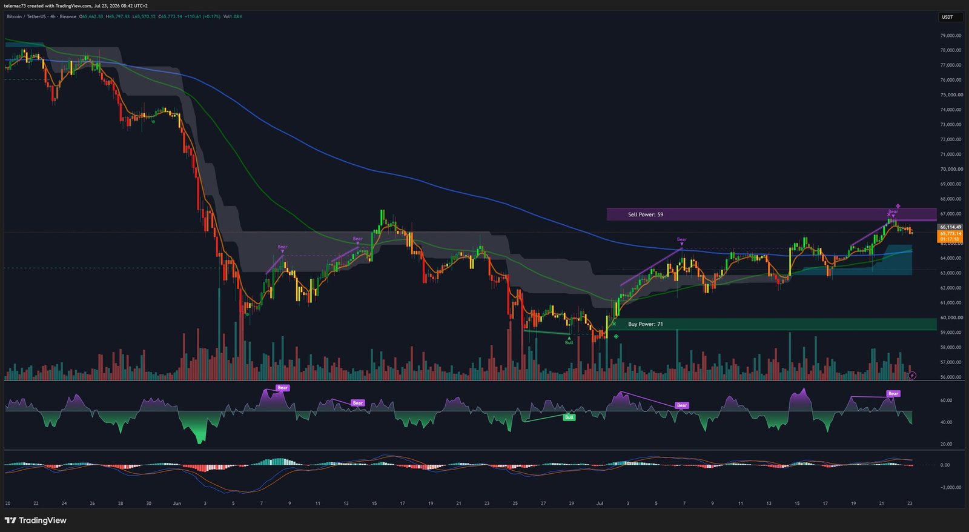Screen dimensions: 969x532
Task: Click the Vol 1.08K legend value
Action: coord(233,16)
